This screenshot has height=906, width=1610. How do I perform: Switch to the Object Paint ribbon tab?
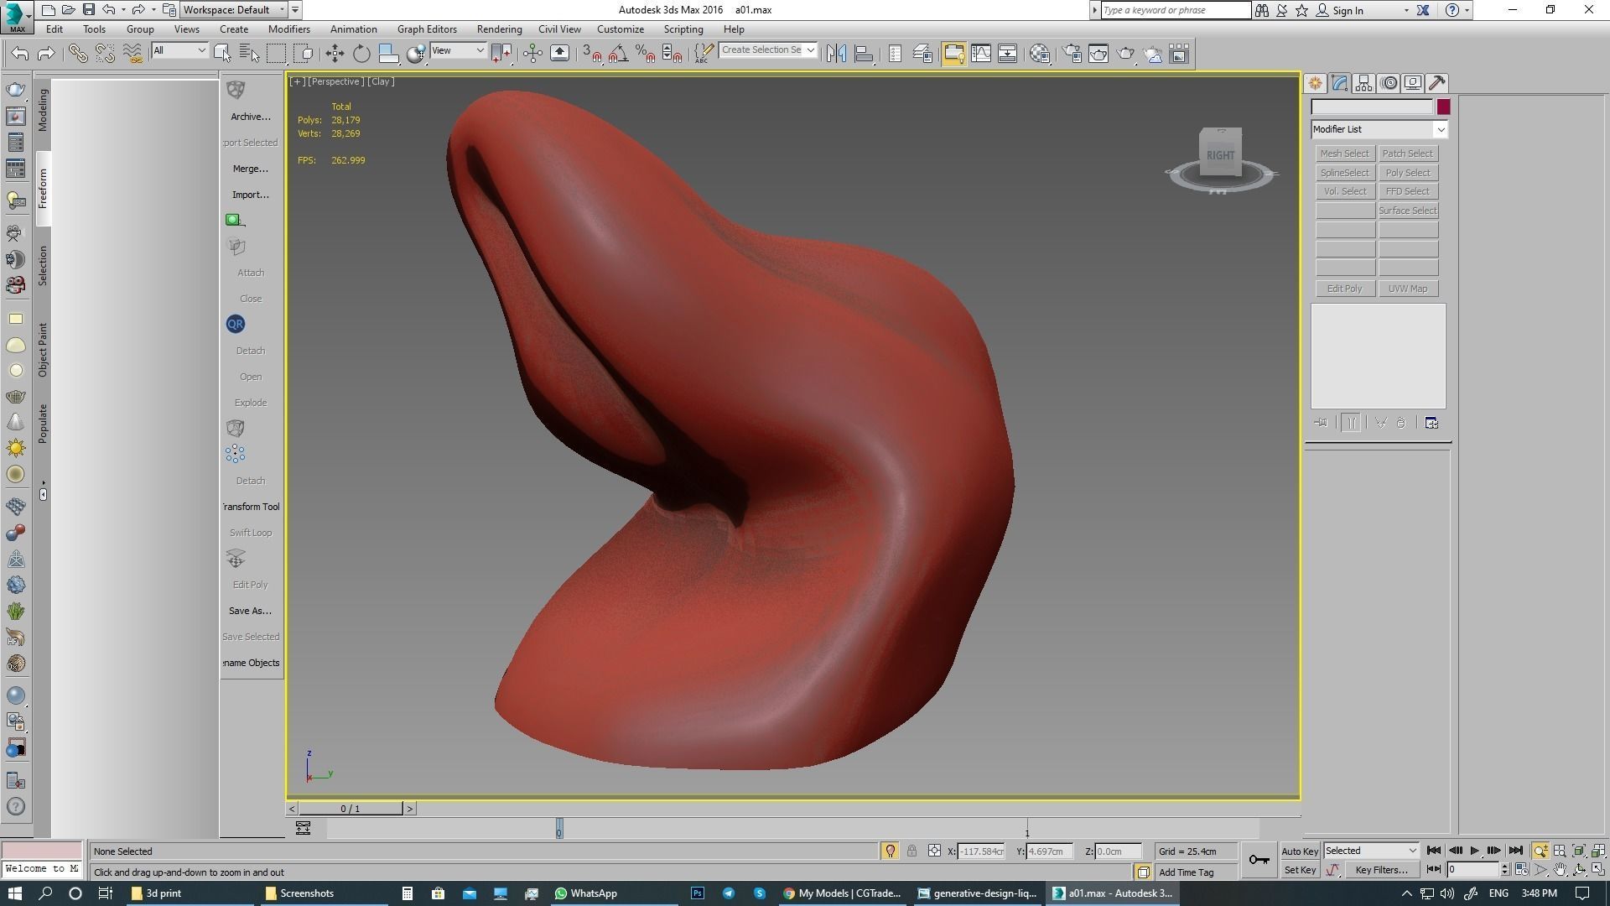point(43,349)
